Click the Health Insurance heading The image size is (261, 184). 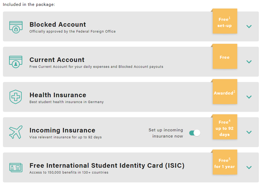[x=58, y=95]
